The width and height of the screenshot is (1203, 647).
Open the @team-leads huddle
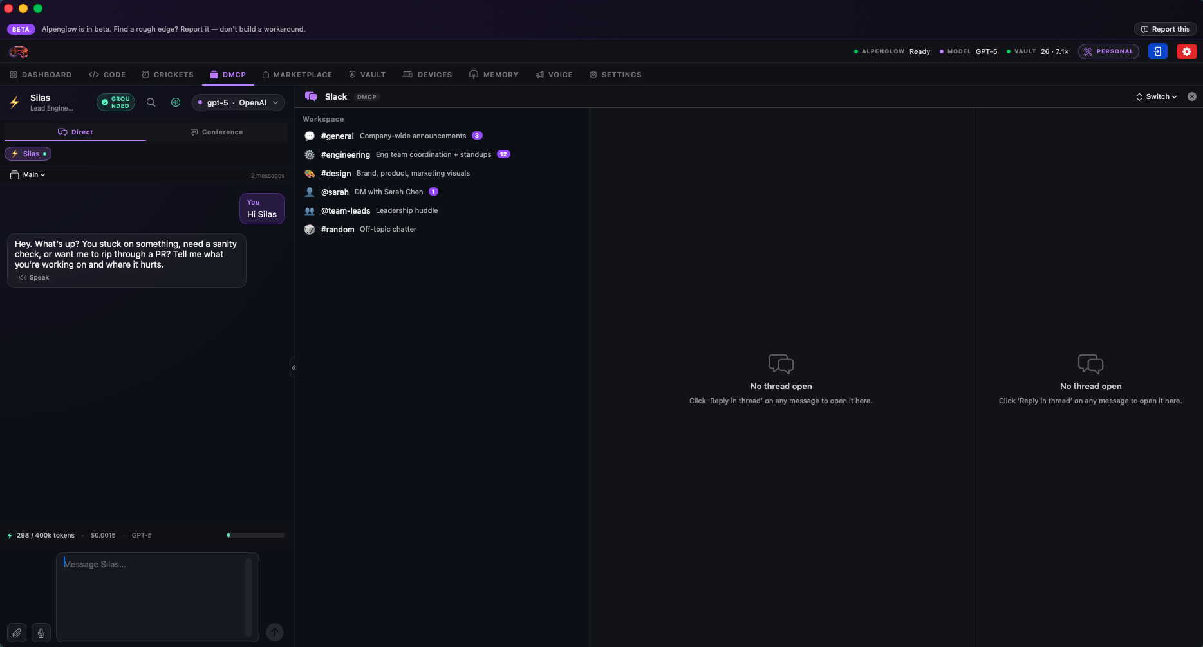tap(441, 211)
